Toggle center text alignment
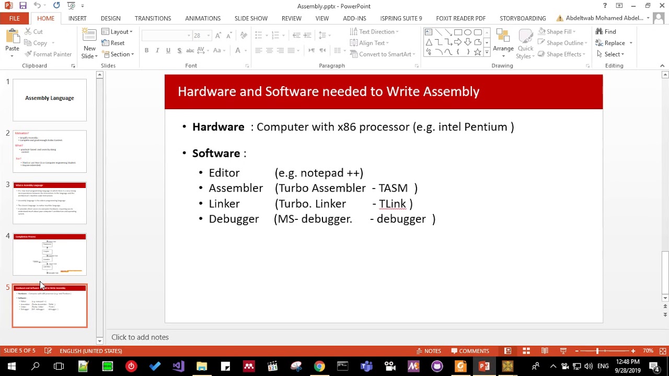The height and width of the screenshot is (376, 669). [269, 51]
